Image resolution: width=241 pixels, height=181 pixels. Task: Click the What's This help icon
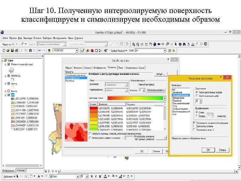tap(106, 51)
